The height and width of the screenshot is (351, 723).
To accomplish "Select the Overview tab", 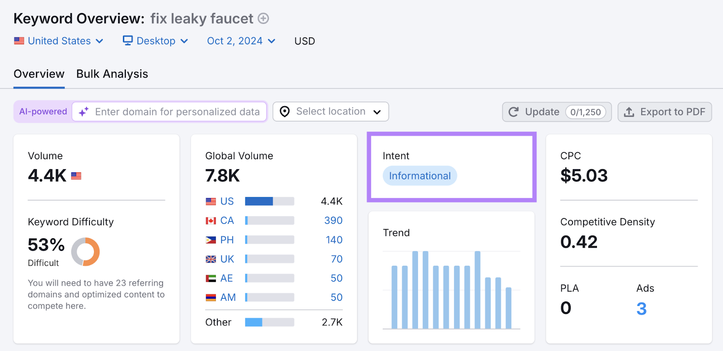I will 39,74.
